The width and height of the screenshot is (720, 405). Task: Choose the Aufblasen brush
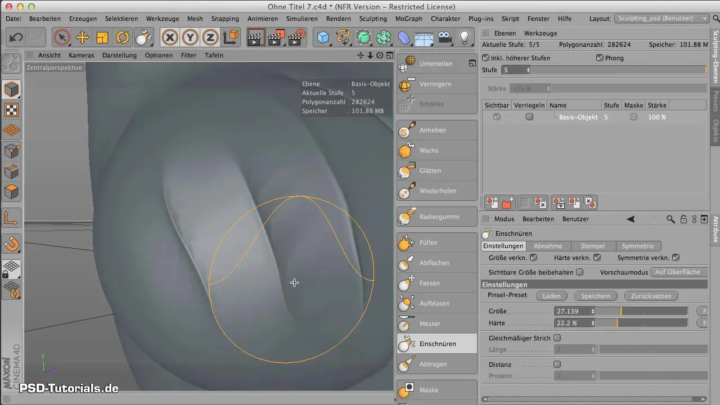pos(436,303)
